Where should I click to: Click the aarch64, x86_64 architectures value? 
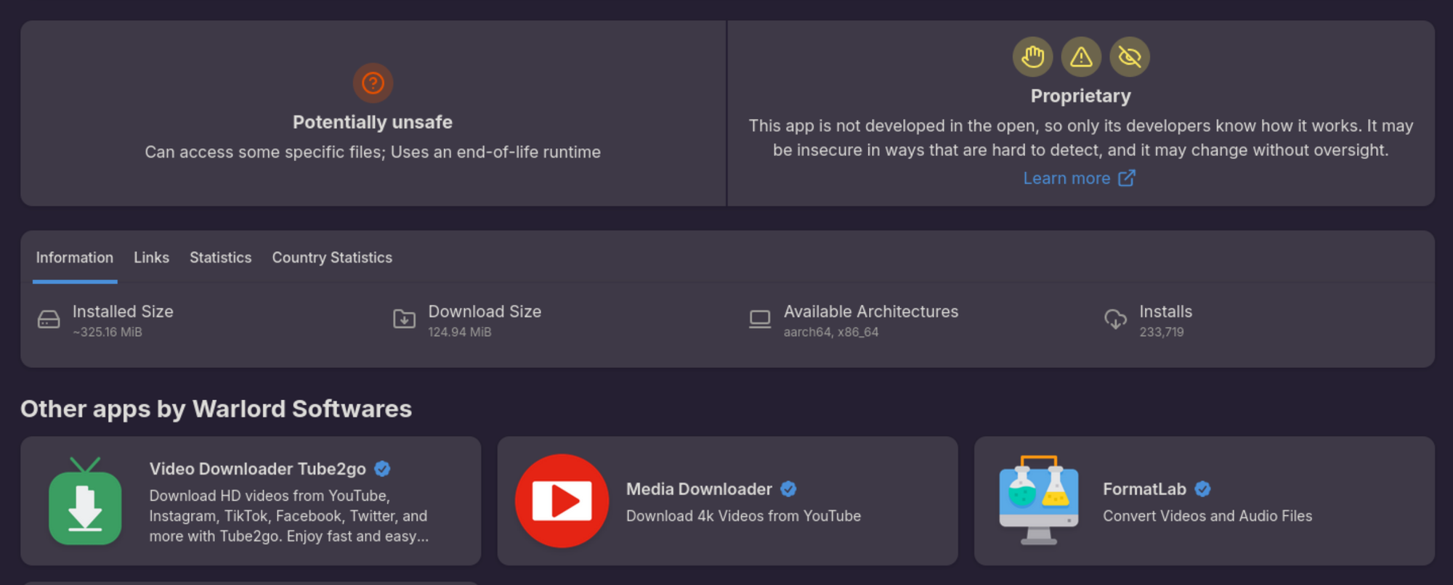pyautogui.click(x=831, y=332)
